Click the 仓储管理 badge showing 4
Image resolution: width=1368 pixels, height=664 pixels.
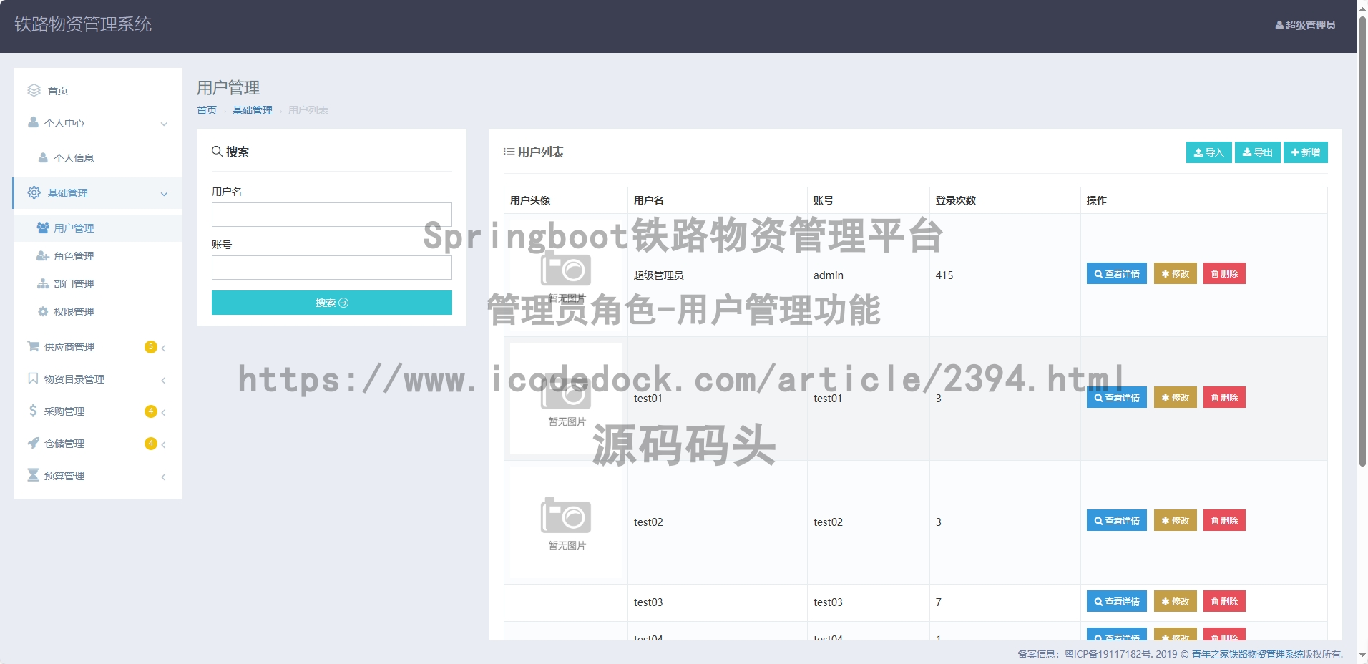point(150,444)
